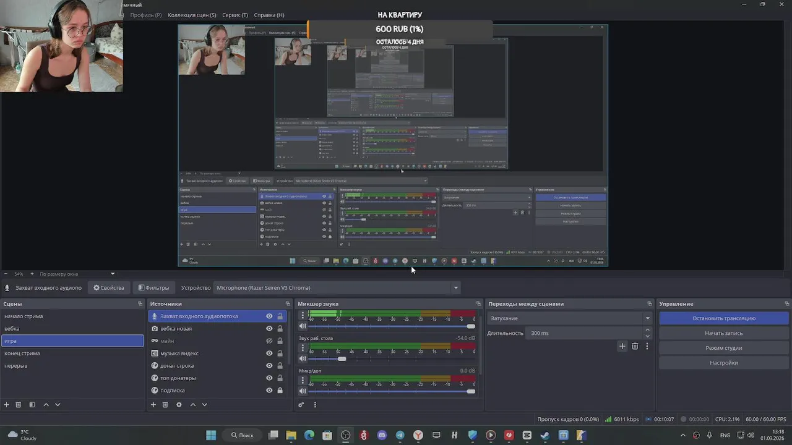This screenshot has width=792, height=445.
Task: Zoom out the preview with the minus icon
Action: pos(6,274)
